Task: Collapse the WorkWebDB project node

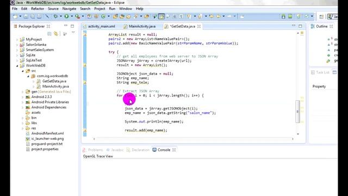Action: [17, 65]
